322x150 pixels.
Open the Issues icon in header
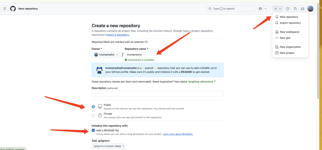tap(288, 9)
